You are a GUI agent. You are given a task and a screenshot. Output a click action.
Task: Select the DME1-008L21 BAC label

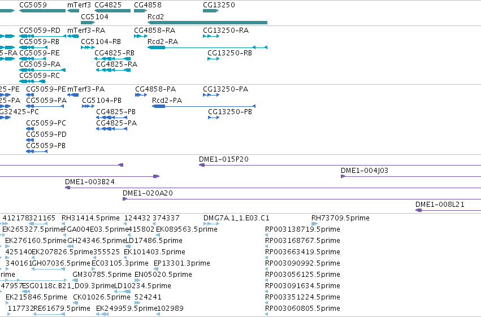[440, 205]
